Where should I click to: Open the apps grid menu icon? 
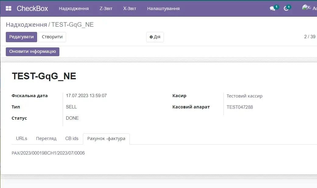(9, 9)
